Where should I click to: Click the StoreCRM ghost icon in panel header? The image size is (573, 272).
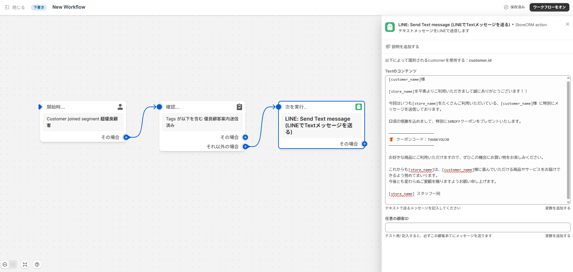click(390, 27)
